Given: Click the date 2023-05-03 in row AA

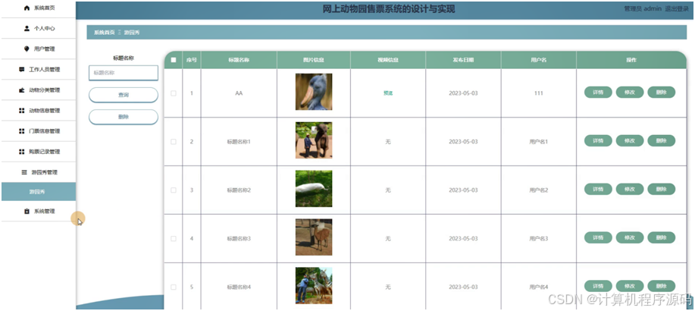Looking at the screenshot, I should pos(463,93).
